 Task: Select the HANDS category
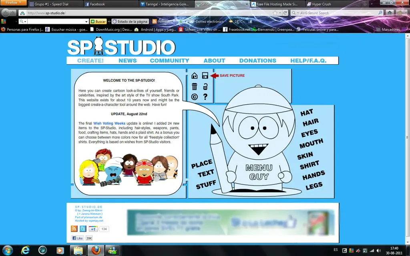[x=314, y=175]
